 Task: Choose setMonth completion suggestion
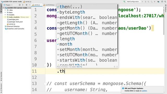(x=87, y=49)
